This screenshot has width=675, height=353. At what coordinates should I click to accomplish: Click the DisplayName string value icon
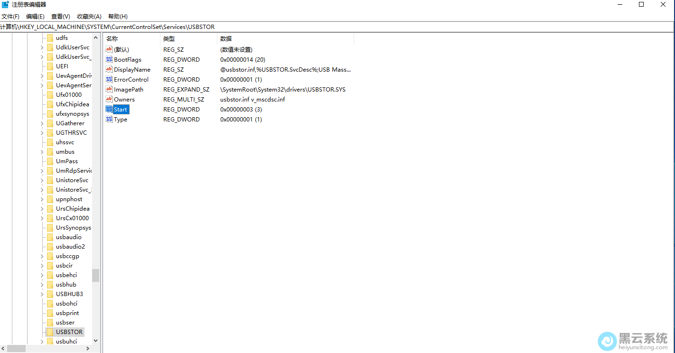click(109, 70)
